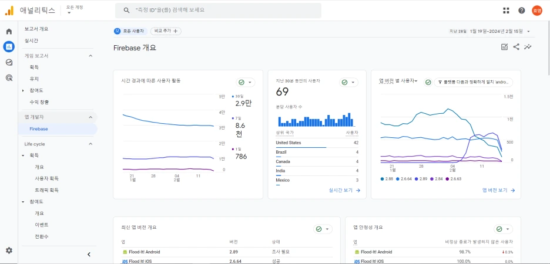Click United States country row
This screenshot has height=264, width=550.
pos(317,143)
